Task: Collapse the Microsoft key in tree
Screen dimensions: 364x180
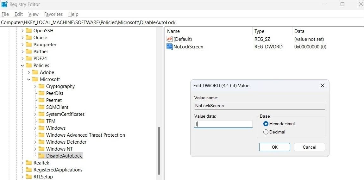Action: [x=29, y=79]
